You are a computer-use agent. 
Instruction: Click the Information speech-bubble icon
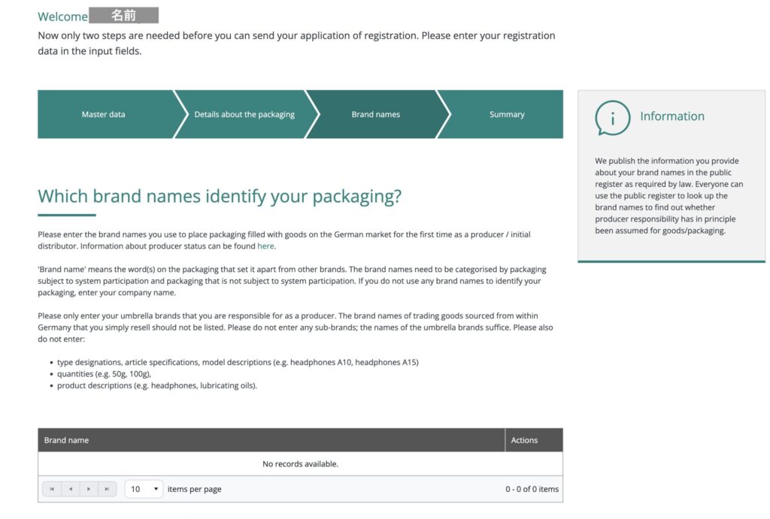point(612,117)
